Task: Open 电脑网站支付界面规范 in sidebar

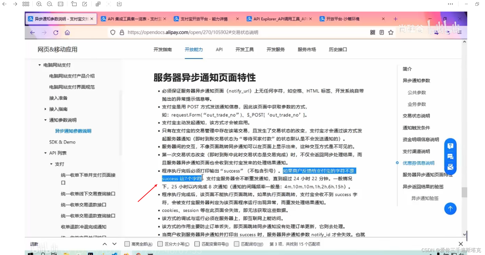Action: [x=72, y=87]
